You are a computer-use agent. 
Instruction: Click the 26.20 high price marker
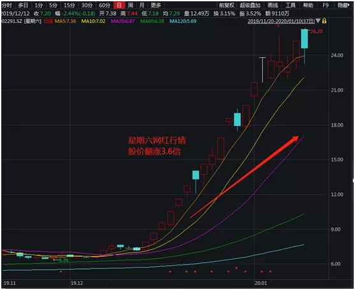[x=316, y=31]
